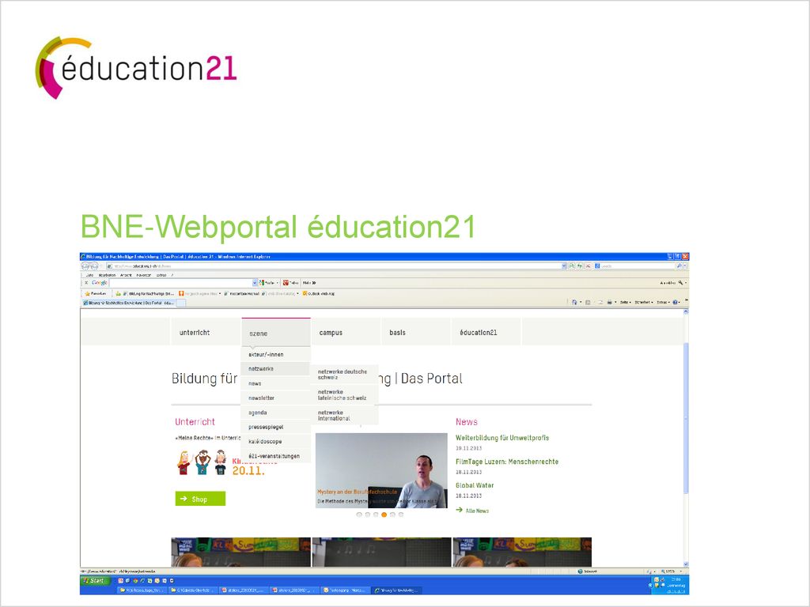Screen dimensions: 810x607
Task: Open the search provider dropdown arrow
Action: pyautogui.click(x=685, y=266)
